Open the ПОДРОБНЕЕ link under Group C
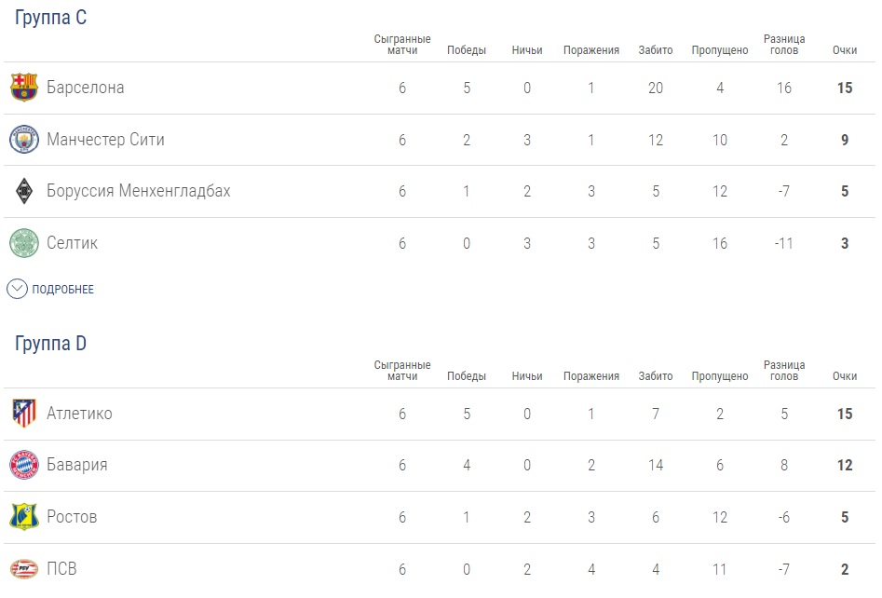This screenshot has height=598, width=882. 62,290
